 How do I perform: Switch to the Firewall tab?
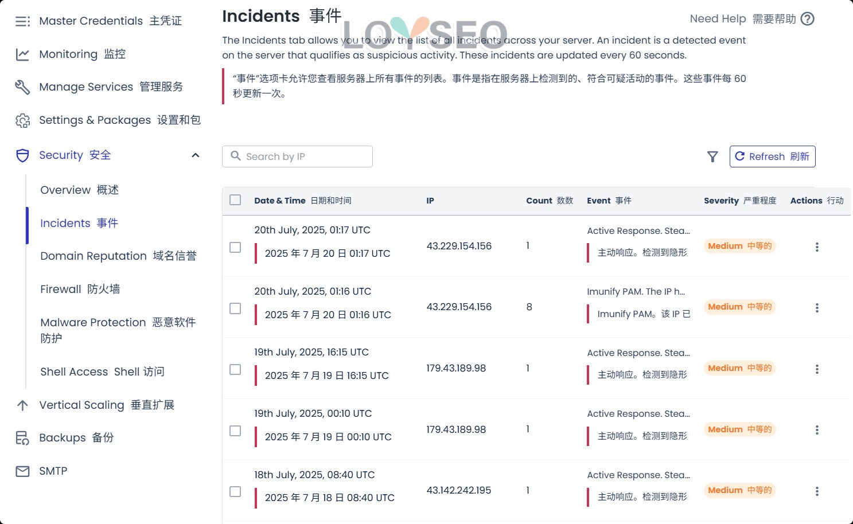pos(79,289)
